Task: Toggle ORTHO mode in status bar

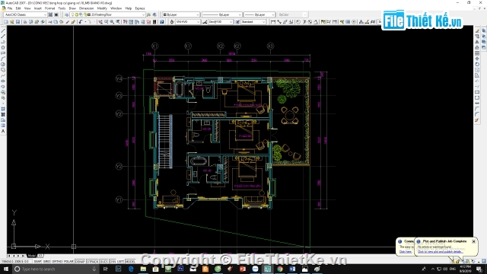Action: (x=57, y=262)
